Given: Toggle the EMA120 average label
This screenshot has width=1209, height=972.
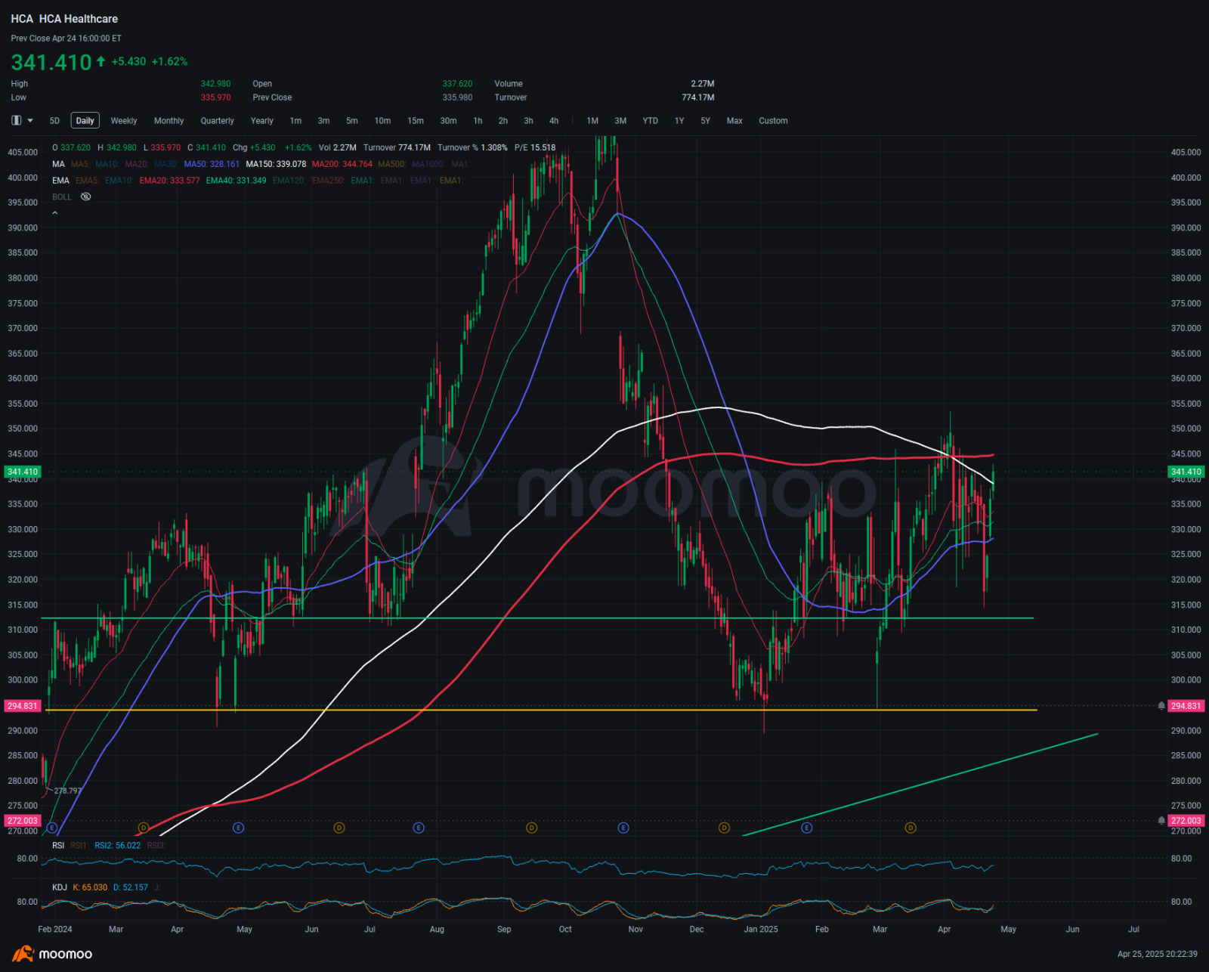Looking at the screenshot, I should click(289, 181).
